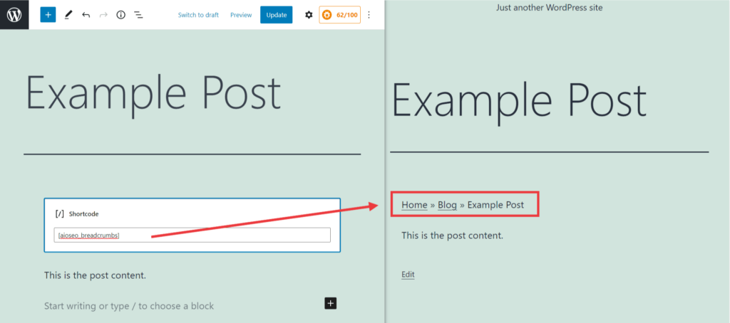Click the 'Example Post' breadcrumb text
730x323 pixels.
click(495, 205)
